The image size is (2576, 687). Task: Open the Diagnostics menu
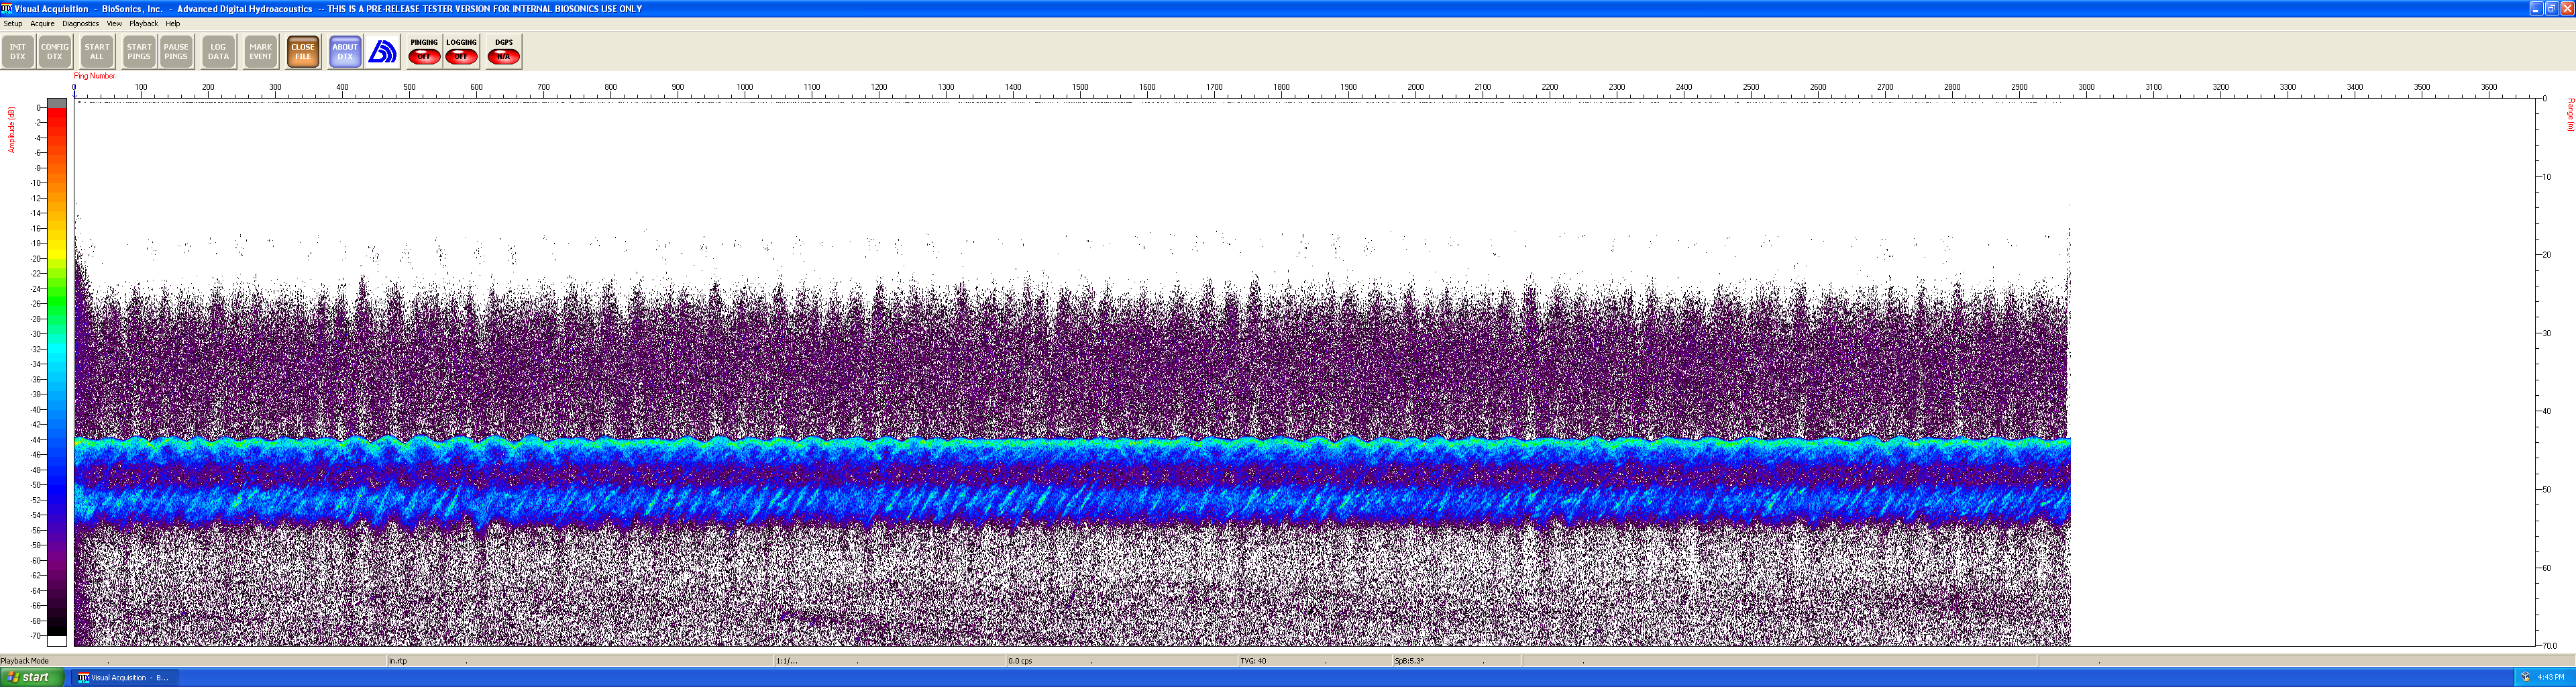(80, 23)
